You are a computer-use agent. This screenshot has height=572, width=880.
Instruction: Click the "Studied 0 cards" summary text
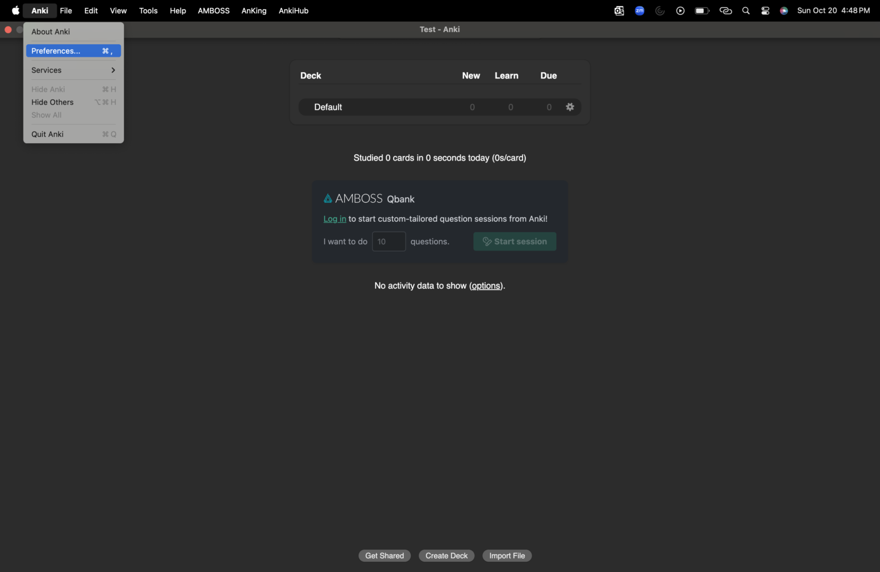439,158
